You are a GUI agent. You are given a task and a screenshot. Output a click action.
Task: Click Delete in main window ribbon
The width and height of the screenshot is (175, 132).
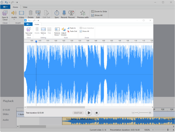click(x=30, y=14)
